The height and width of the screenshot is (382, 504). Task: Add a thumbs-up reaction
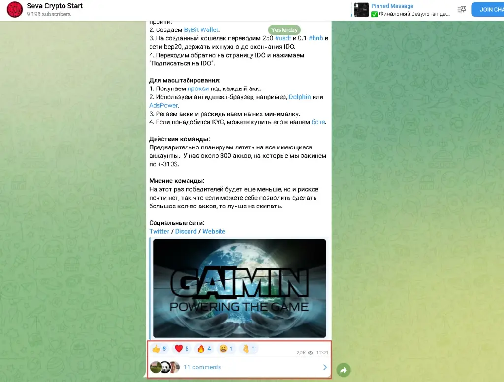[x=159, y=349]
